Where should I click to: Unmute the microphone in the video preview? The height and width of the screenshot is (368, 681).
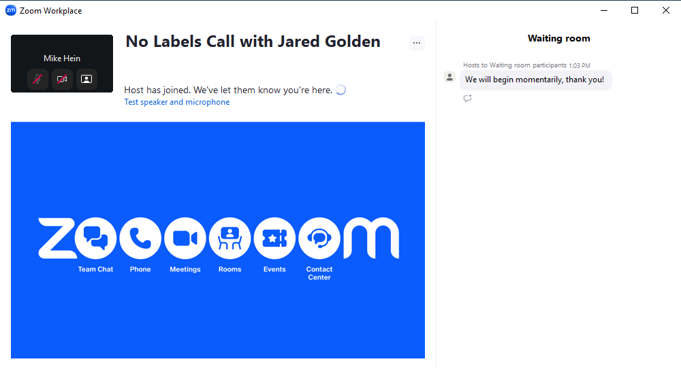38,79
